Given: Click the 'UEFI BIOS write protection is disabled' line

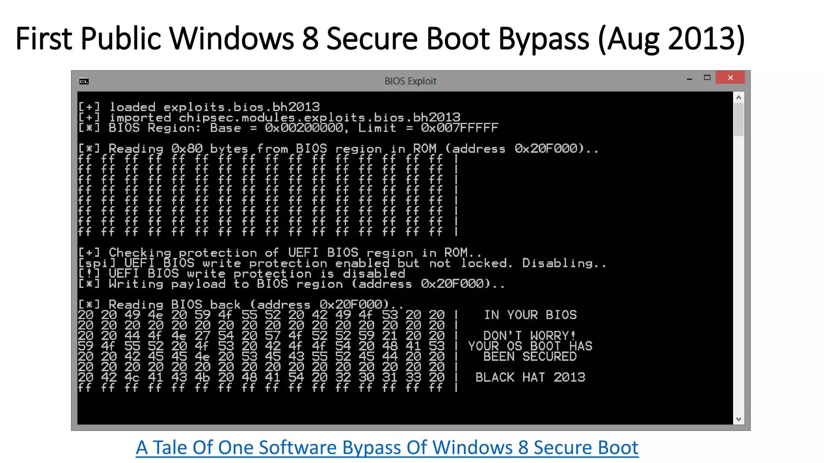Looking at the screenshot, I should point(241,274).
